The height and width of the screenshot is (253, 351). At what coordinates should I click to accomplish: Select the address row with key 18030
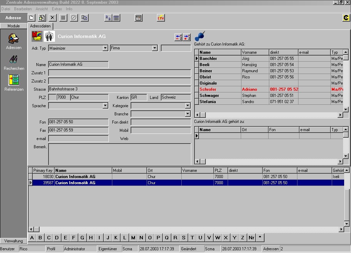(x=186, y=176)
